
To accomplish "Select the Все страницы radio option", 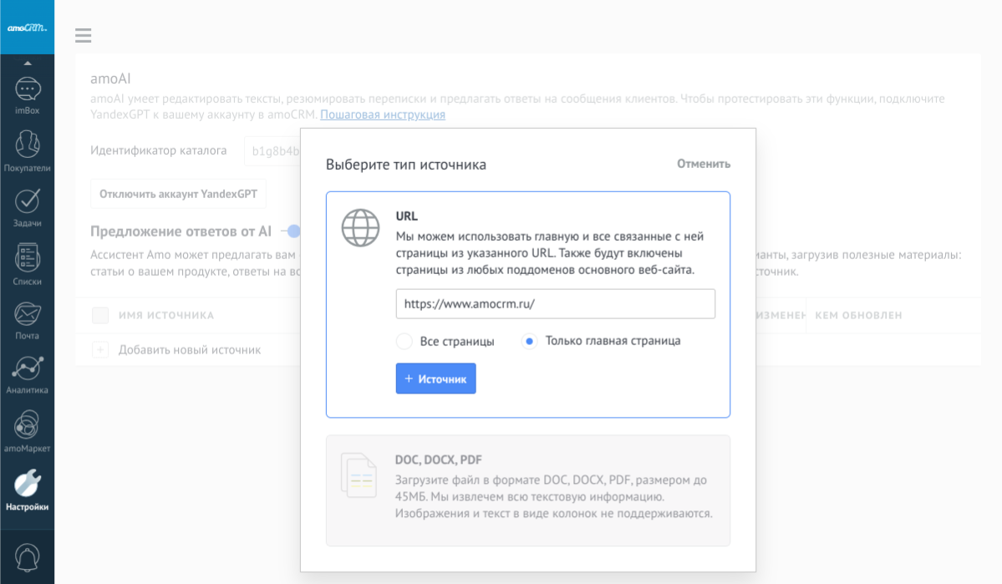I will pyautogui.click(x=404, y=342).
